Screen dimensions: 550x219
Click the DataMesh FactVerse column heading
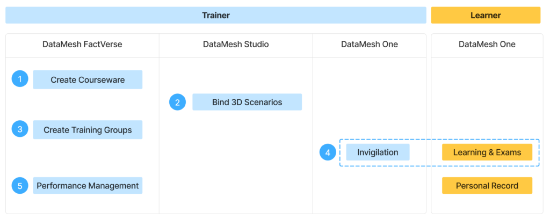tap(82, 45)
